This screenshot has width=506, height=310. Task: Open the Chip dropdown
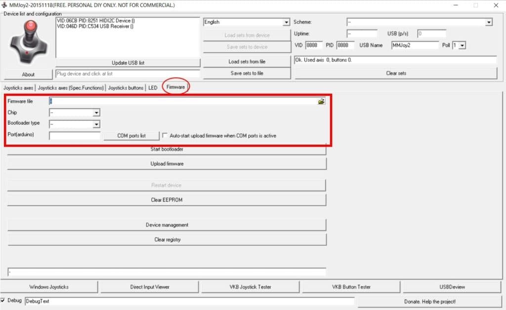click(96, 113)
